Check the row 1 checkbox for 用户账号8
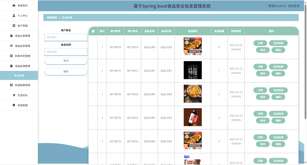Viewport: 307px width, 165px height. (x=93, y=47)
